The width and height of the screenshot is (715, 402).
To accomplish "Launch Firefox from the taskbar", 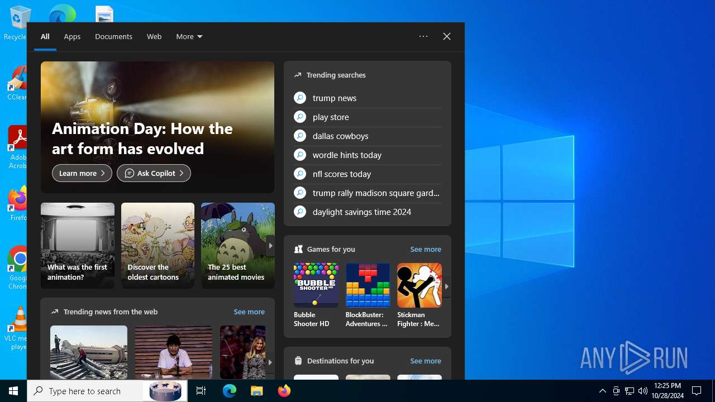I will coord(284,391).
